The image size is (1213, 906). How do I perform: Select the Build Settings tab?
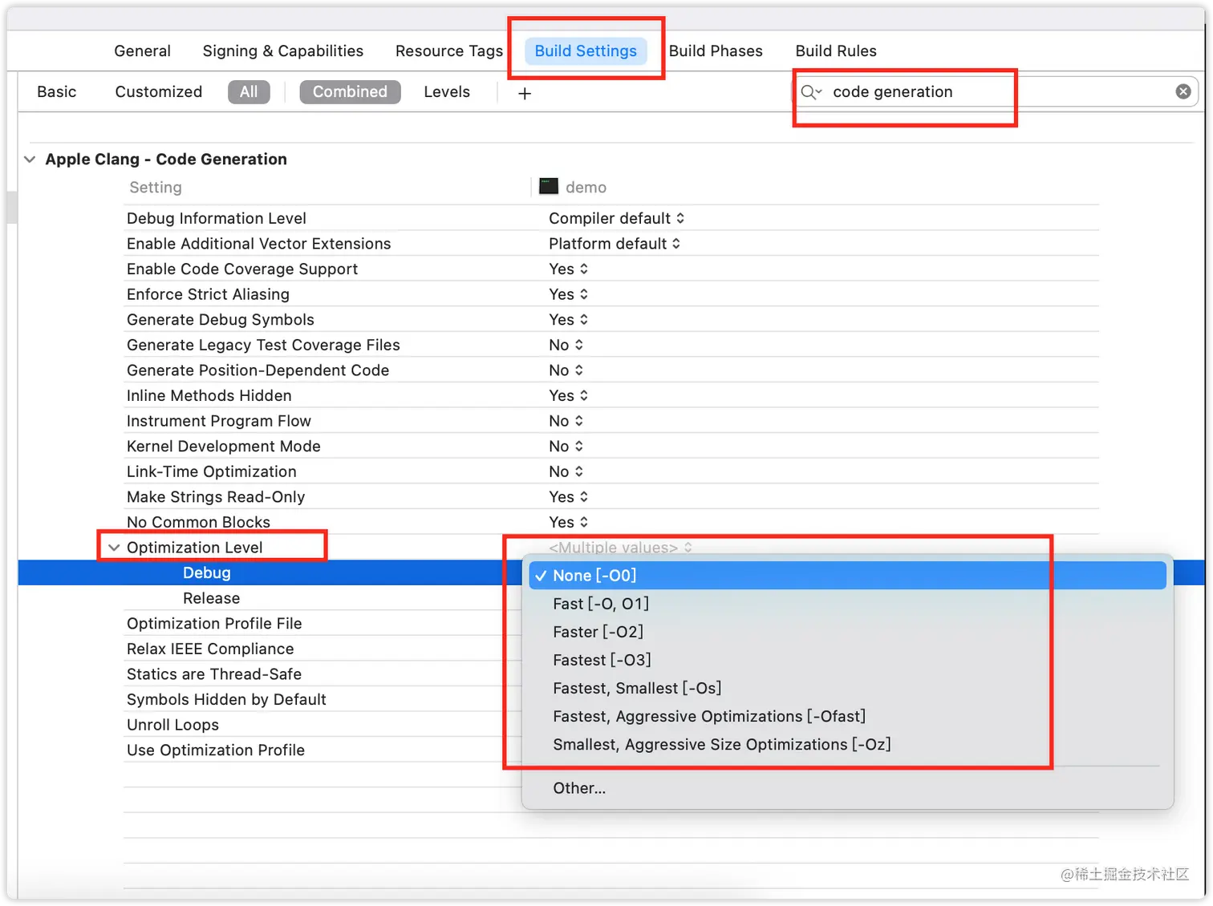tap(586, 51)
